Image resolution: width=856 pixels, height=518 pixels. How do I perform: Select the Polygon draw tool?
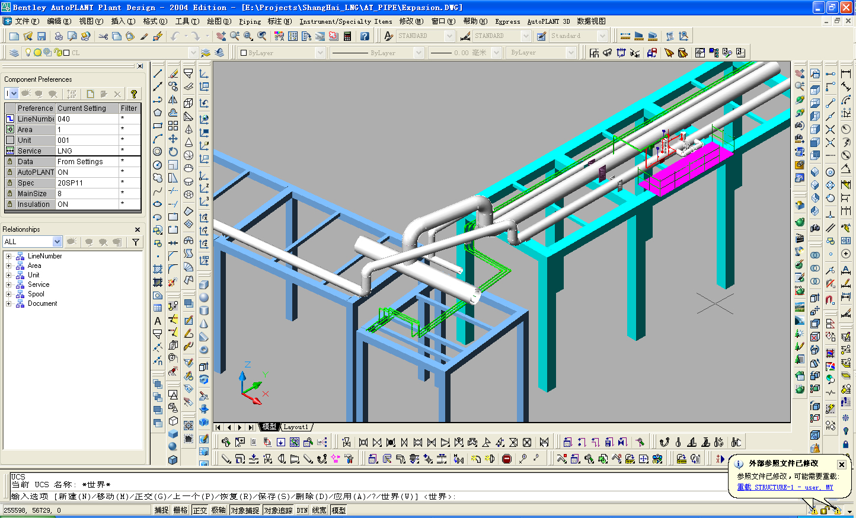coord(158,113)
